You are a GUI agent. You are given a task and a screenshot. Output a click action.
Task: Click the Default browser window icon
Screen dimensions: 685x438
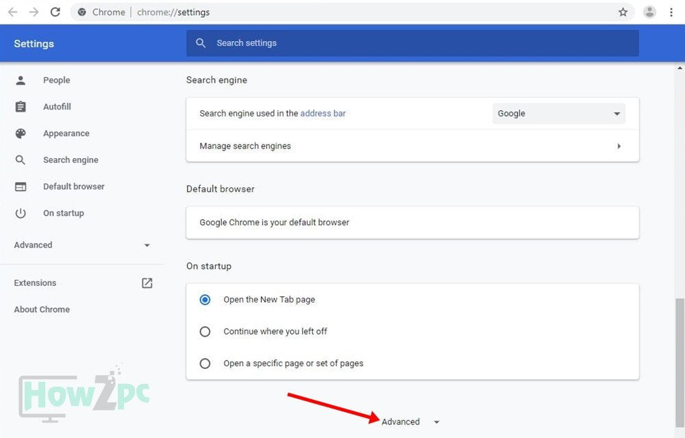[21, 187]
